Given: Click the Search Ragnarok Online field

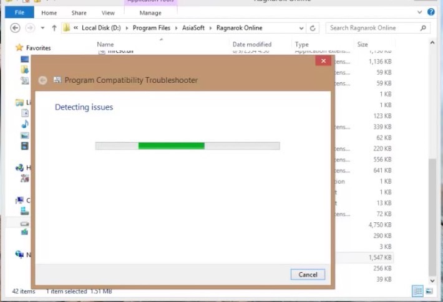Looking at the screenshot, I should (x=373, y=28).
